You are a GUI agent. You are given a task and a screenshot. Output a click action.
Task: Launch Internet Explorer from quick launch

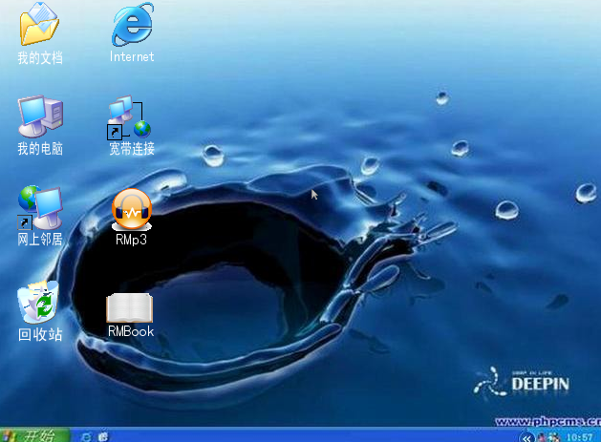click(x=87, y=436)
